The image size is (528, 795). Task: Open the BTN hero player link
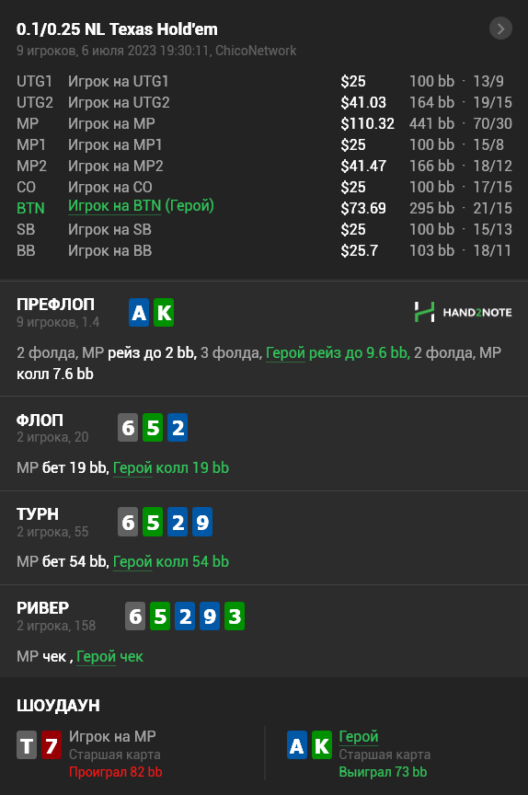(114, 206)
